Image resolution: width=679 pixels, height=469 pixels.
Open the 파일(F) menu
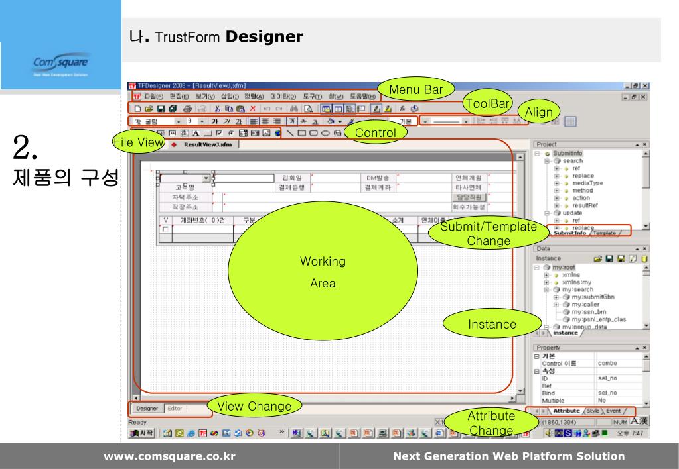pos(153,97)
